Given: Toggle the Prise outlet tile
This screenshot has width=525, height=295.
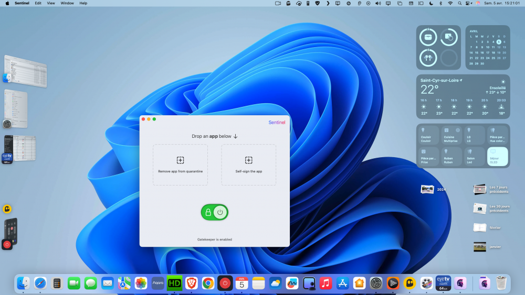Looking at the screenshot, I should coord(428,156).
